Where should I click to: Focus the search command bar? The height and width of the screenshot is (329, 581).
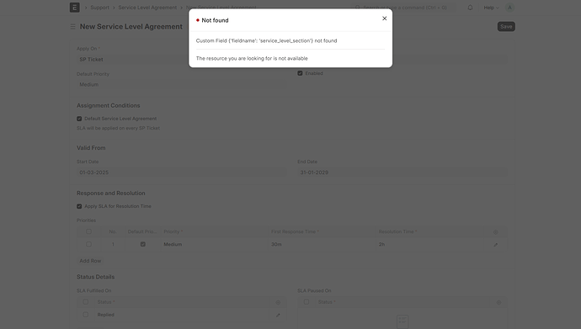[404, 8]
